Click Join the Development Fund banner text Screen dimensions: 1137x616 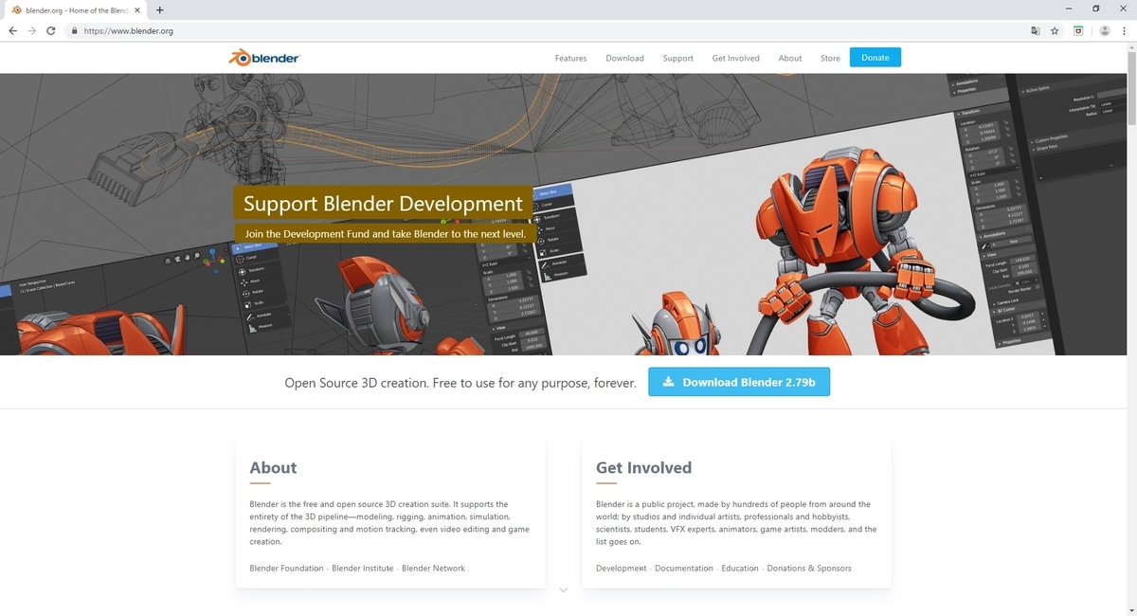coord(386,233)
